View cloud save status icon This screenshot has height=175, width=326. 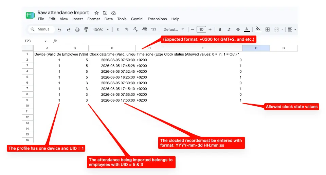click(x=113, y=13)
